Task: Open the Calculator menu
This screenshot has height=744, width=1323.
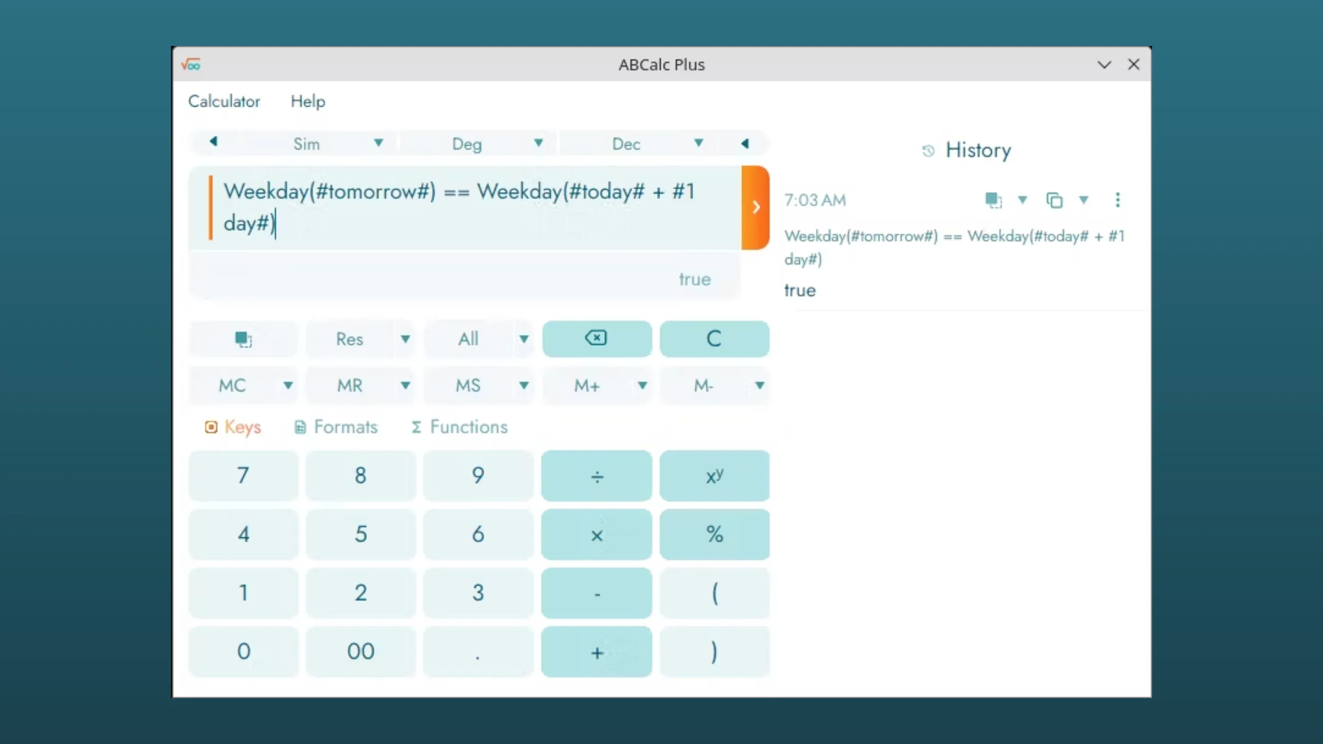Action: click(x=224, y=101)
